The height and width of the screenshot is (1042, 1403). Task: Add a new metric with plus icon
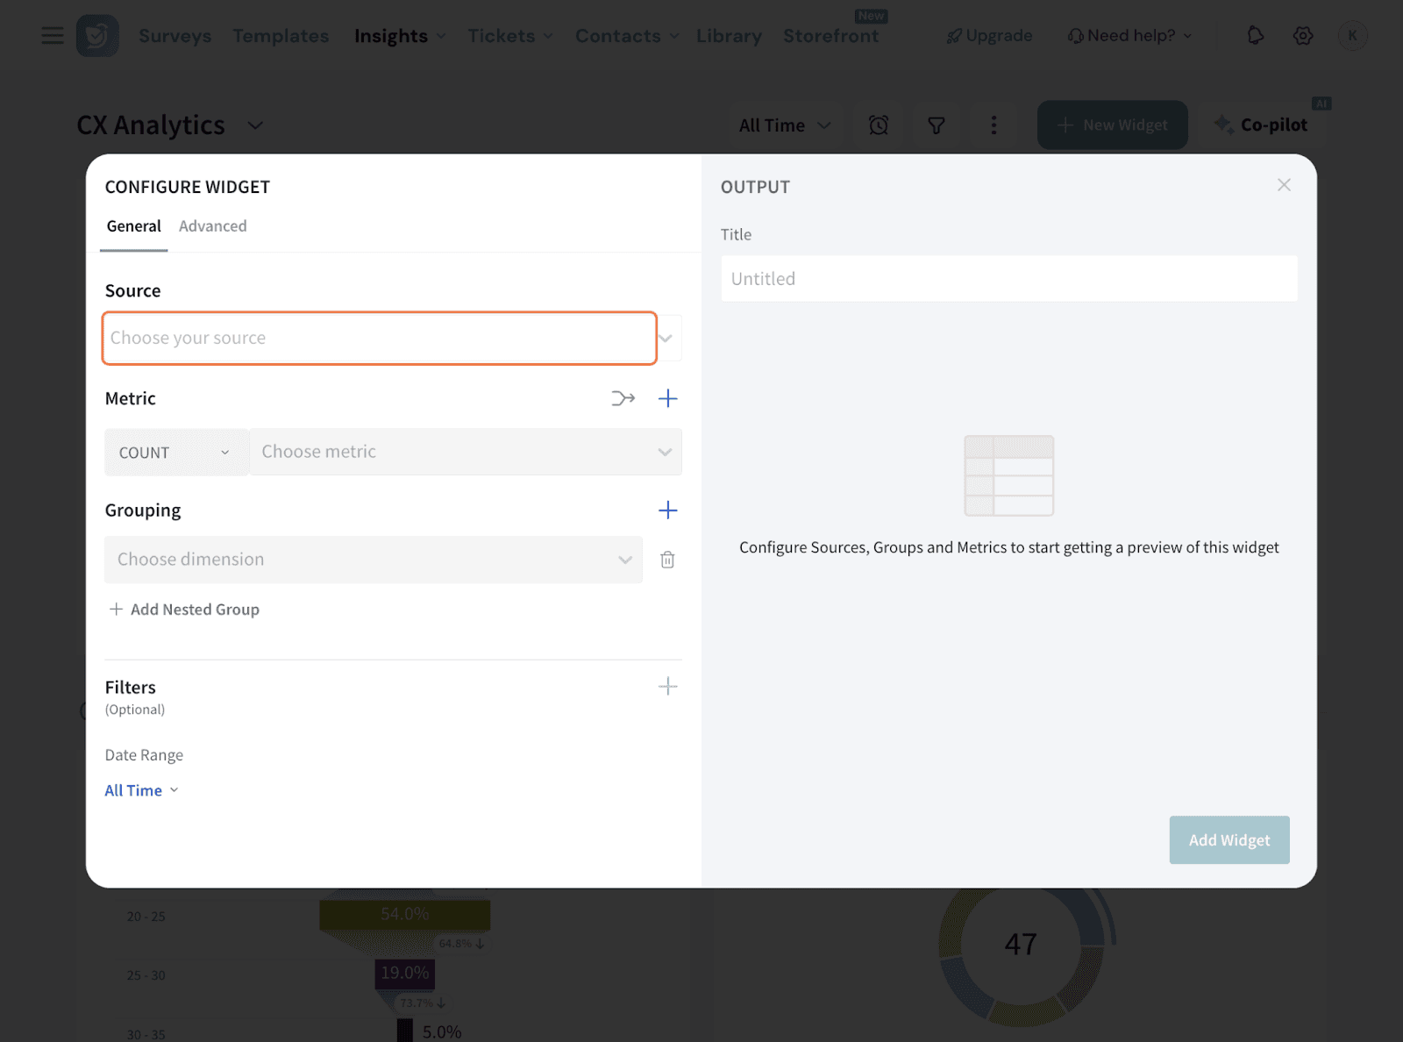point(667,399)
